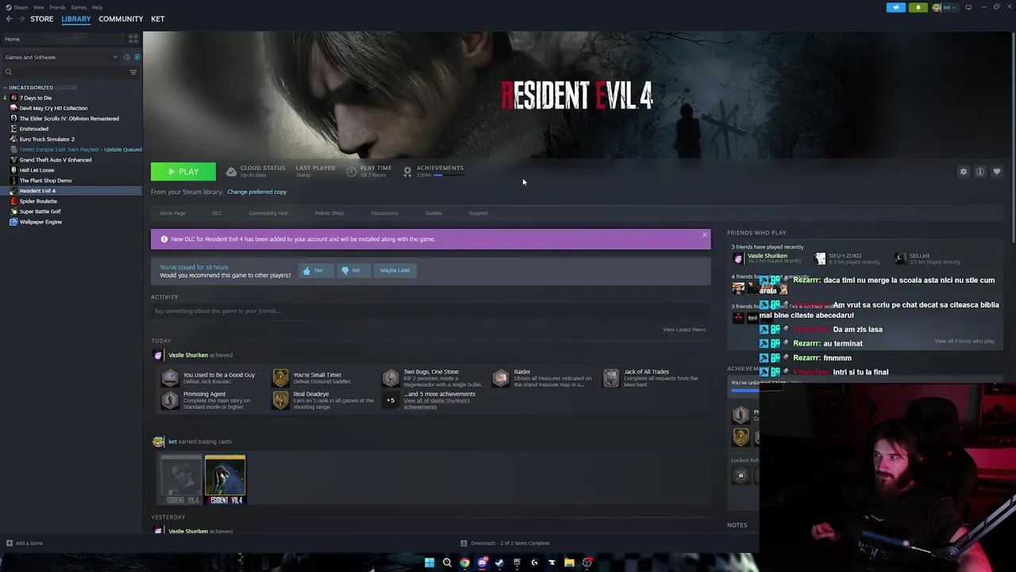The width and height of the screenshot is (1016, 572).
Task: Focus the library search field
Action: (x=65, y=72)
